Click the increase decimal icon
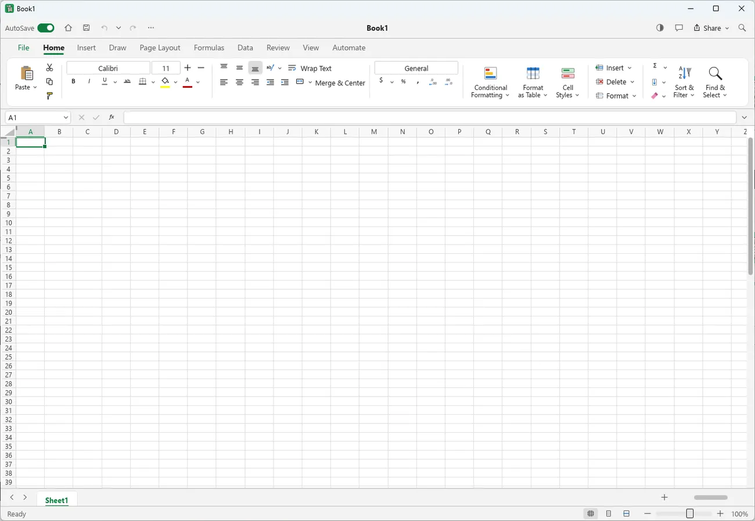 [x=433, y=82]
